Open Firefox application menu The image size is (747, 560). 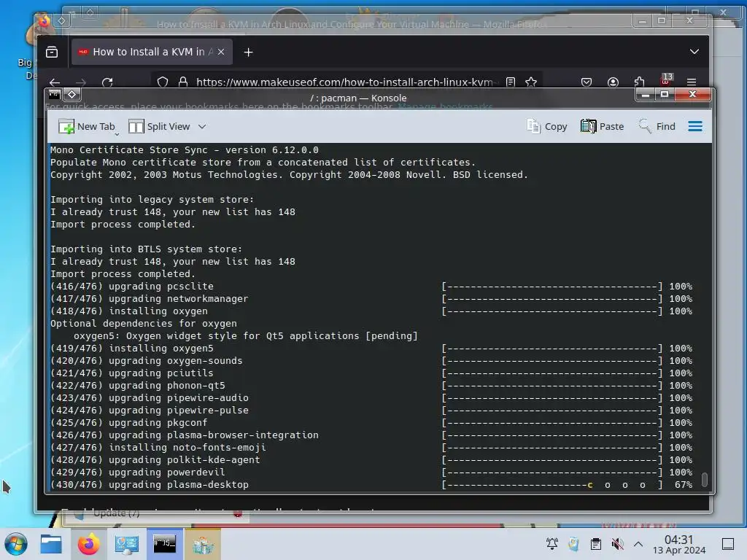point(692,82)
